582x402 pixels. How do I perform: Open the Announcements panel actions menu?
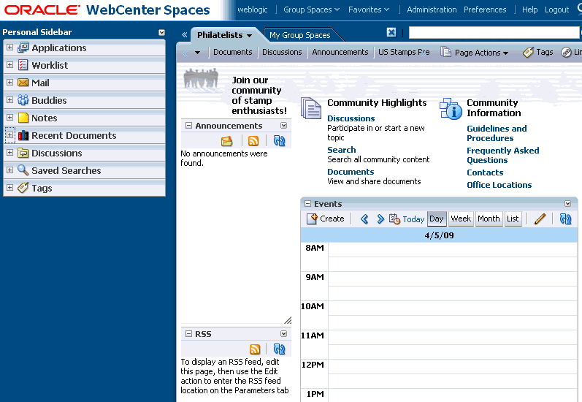point(283,126)
